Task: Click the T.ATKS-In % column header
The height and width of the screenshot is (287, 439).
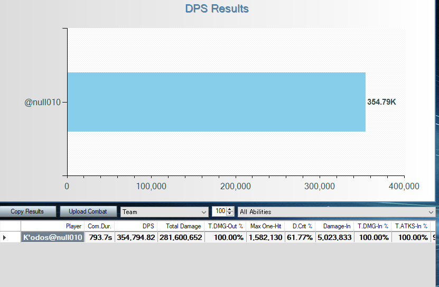Action: [x=411, y=226]
